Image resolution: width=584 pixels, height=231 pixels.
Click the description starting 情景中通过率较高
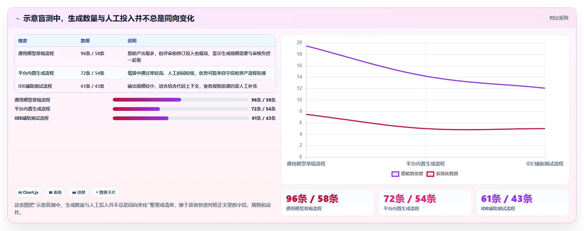[x=197, y=73]
